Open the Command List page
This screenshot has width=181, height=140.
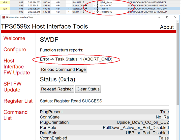click(15, 115)
